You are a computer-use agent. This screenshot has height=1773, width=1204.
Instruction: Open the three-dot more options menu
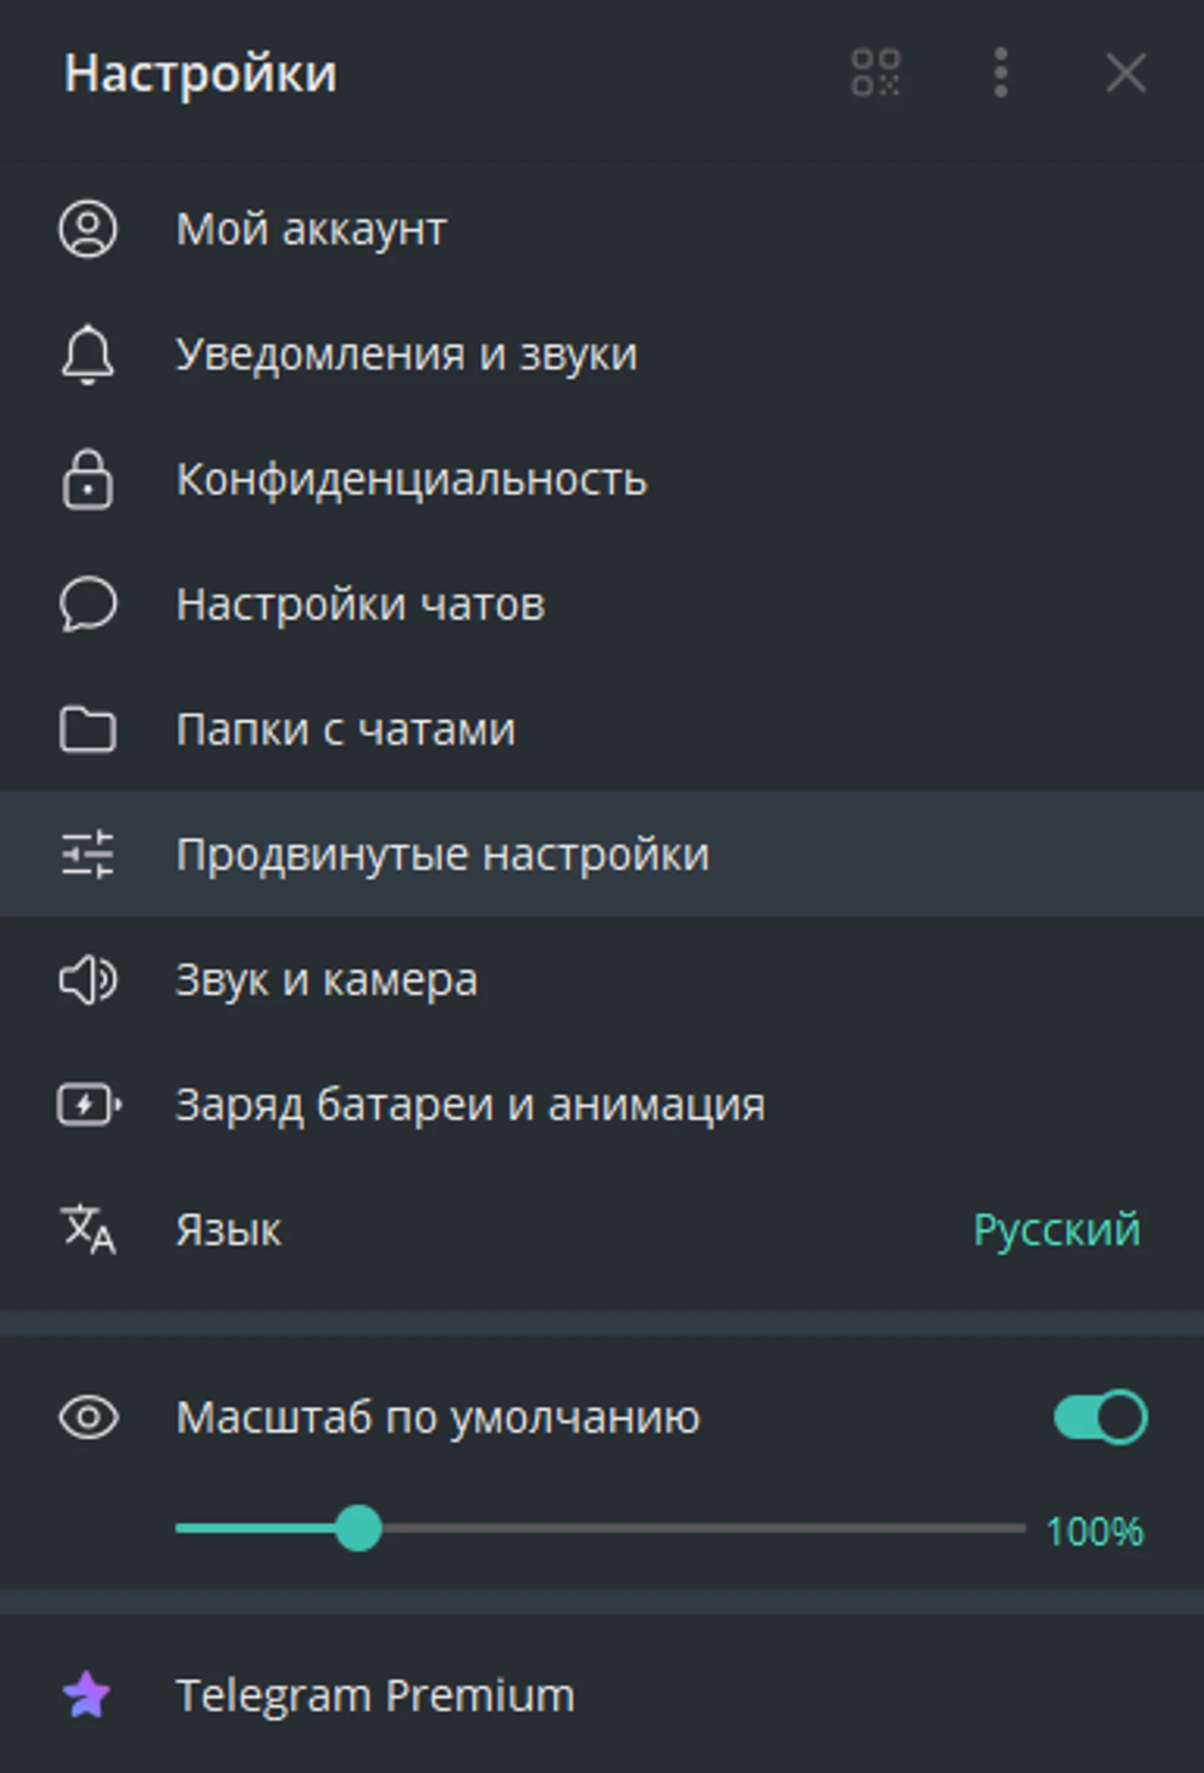[1000, 73]
